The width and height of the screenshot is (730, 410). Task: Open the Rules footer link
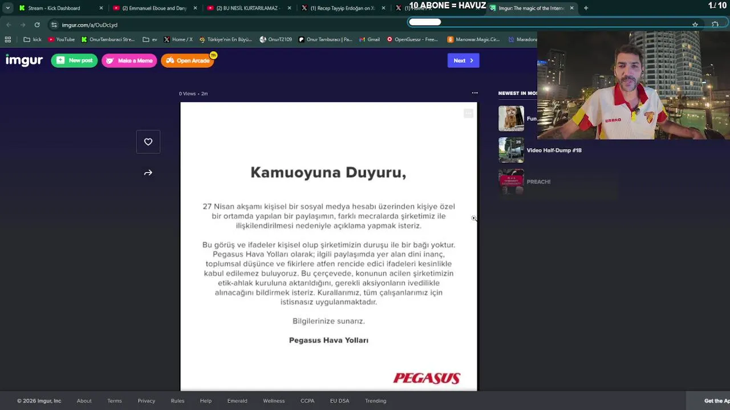pyautogui.click(x=177, y=401)
